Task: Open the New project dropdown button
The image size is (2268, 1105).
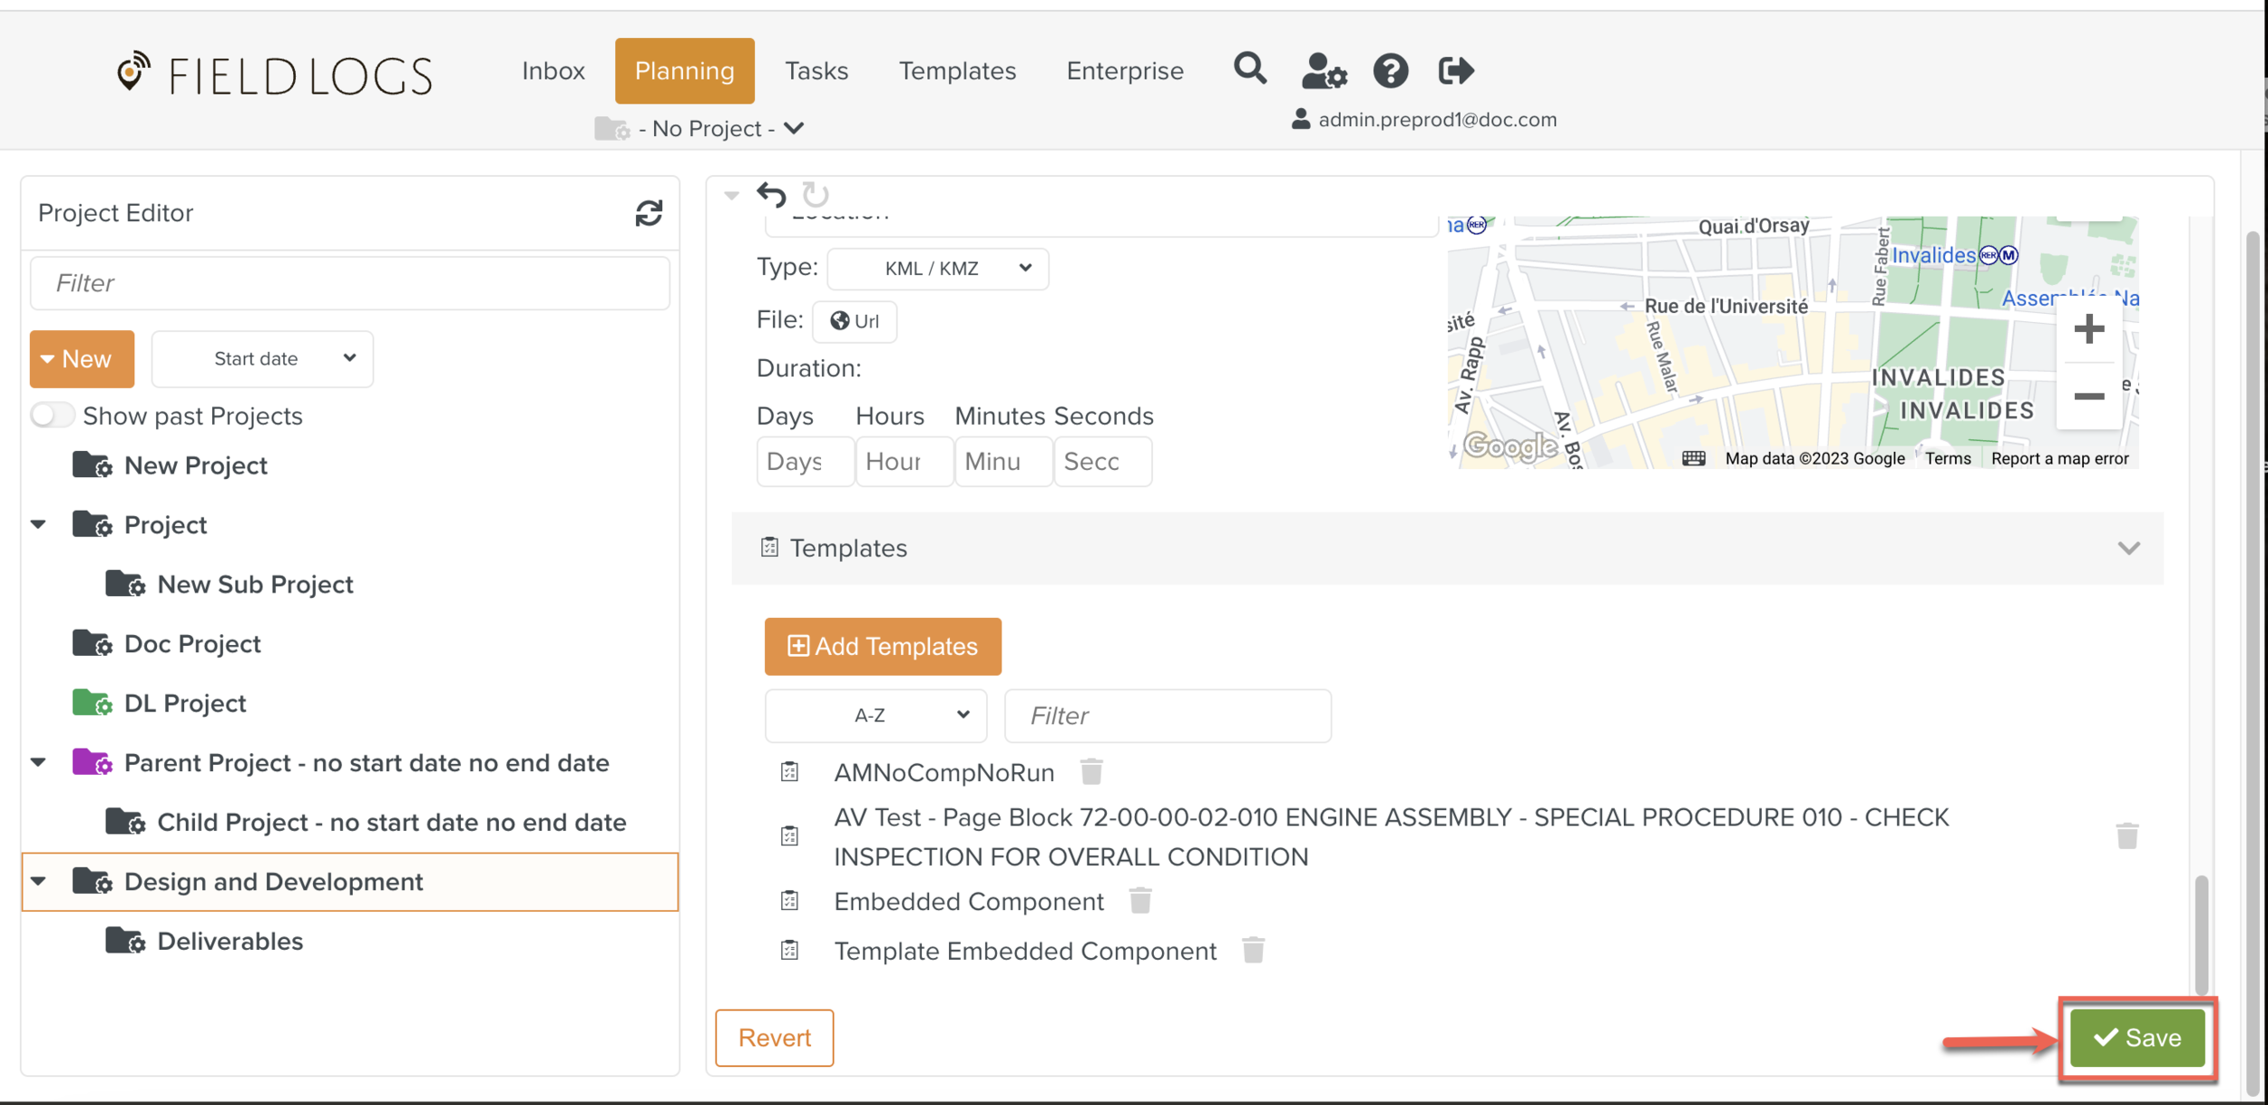Action: coord(82,358)
